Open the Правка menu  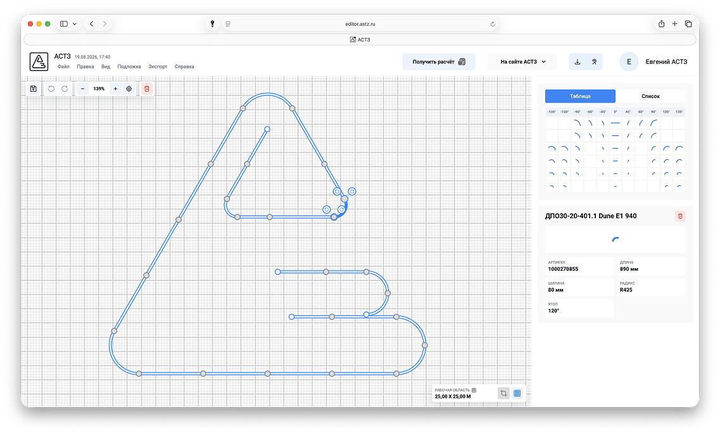[85, 66]
